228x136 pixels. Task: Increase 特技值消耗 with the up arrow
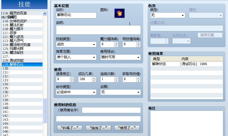click(138, 43)
